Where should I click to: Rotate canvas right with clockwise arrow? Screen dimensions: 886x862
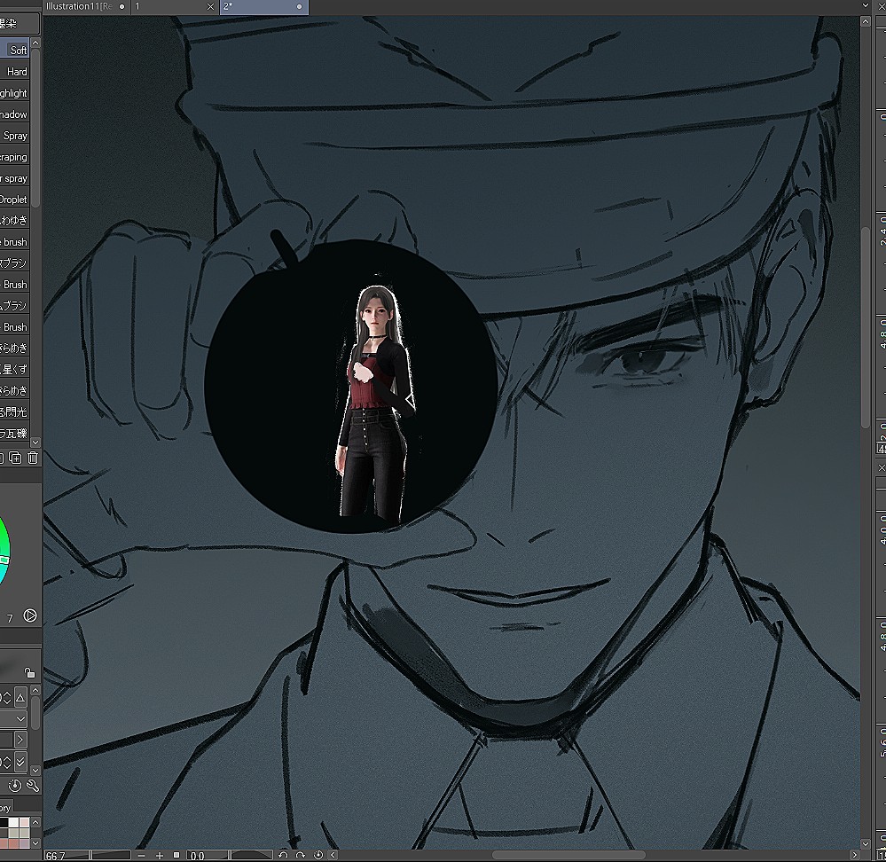pos(301,855)
